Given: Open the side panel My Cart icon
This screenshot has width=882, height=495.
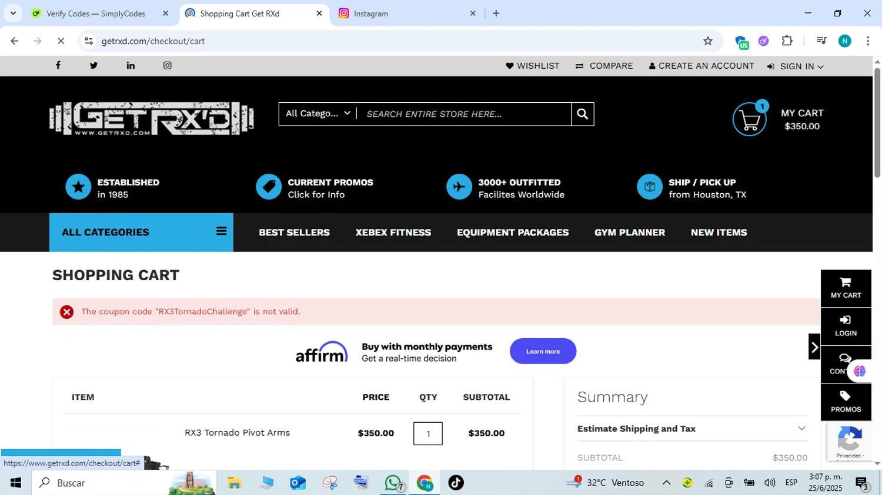Looking at the screenshot, I should [846, 288].
